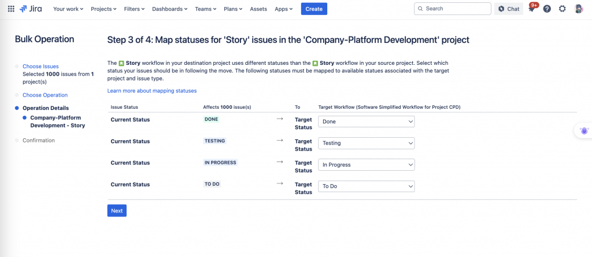Open the app switcher grid icon
592x257 pixels.
pos(11,9)
